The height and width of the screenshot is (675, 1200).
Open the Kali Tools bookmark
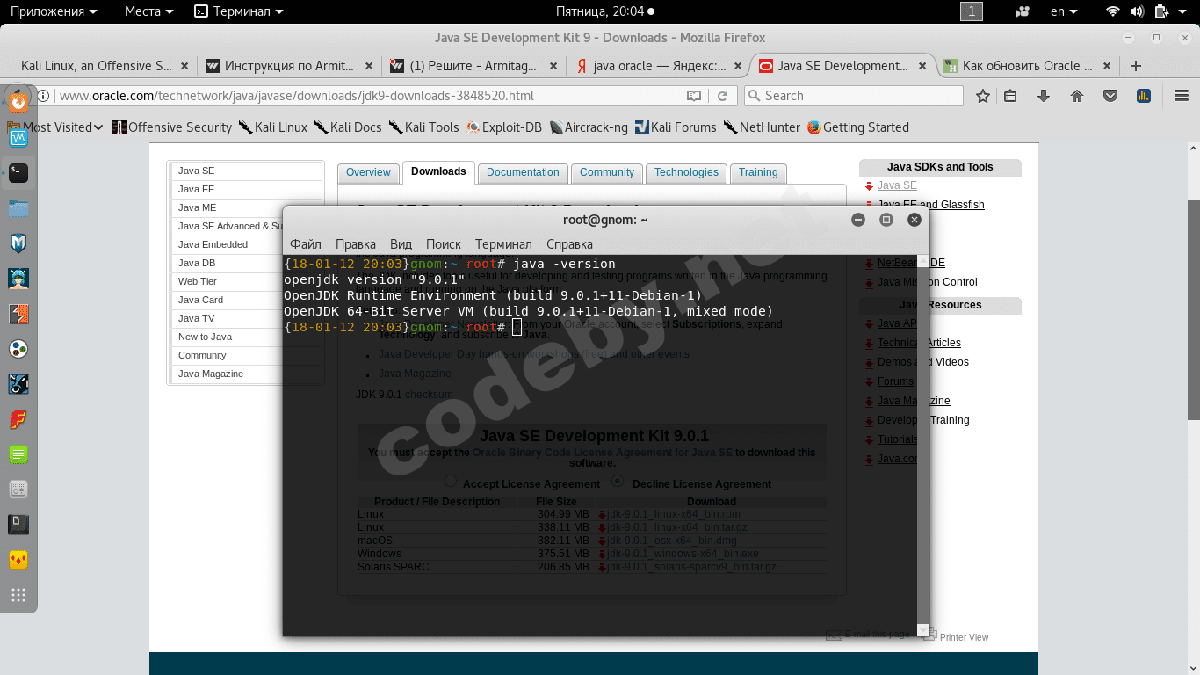point(424,127)
